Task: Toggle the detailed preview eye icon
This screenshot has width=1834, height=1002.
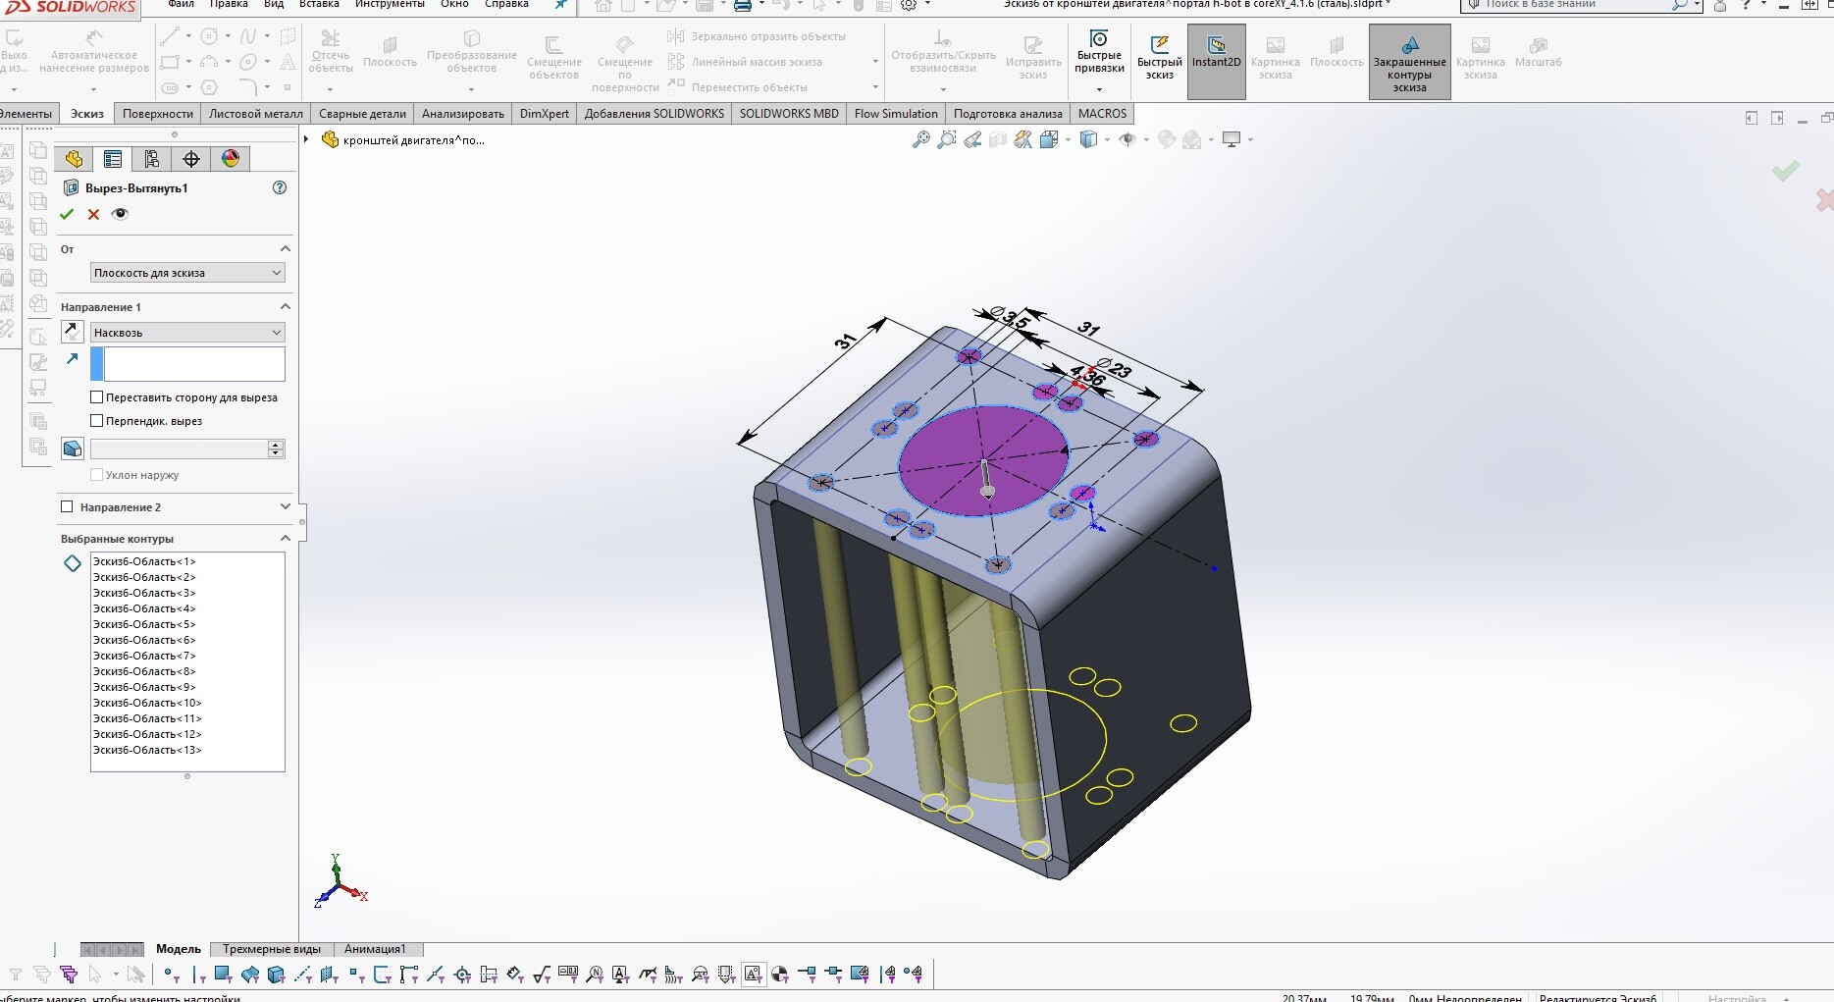Action: click(x=120, y=214)
